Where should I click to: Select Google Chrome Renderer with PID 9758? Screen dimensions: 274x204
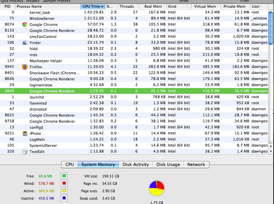coord(134,121)
